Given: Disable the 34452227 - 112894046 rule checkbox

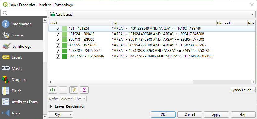Looking at the screenshot, I should coord(58,57).
